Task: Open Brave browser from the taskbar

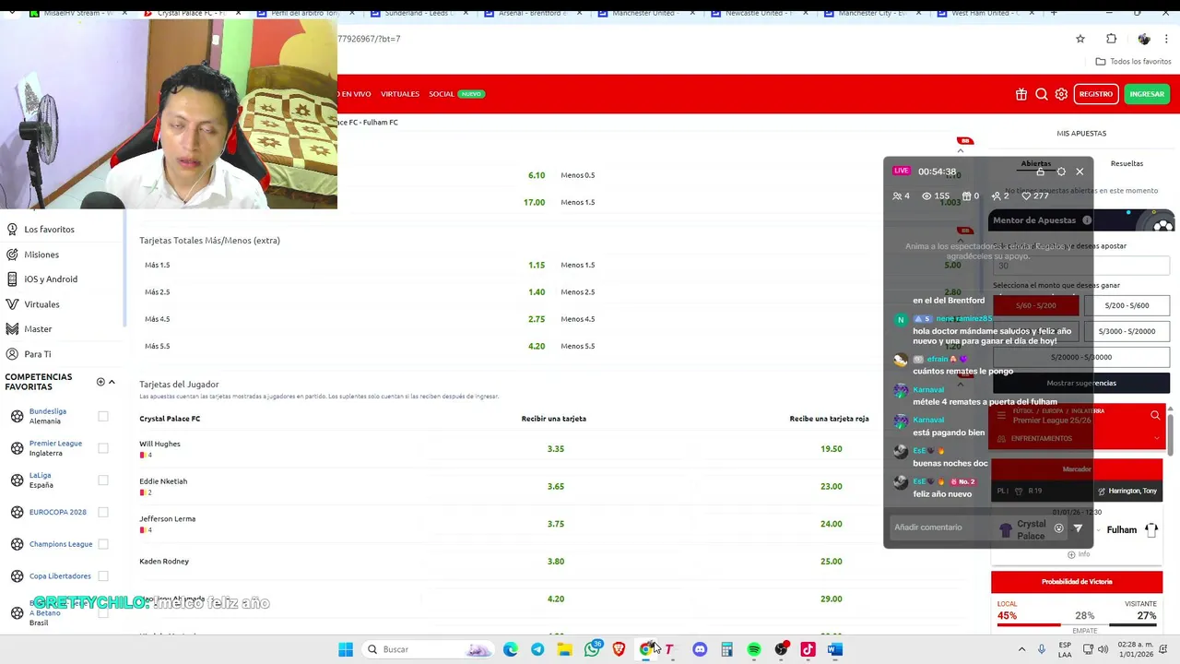Action: click(619, 649)
